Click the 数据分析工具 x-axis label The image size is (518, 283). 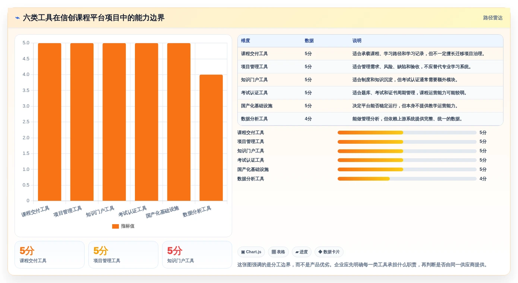(x=197, y=212)
